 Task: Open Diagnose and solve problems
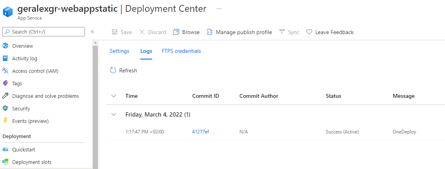coord(46,96)
